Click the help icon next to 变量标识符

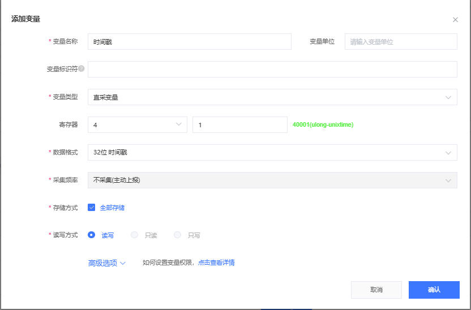(x=82, y=68)
